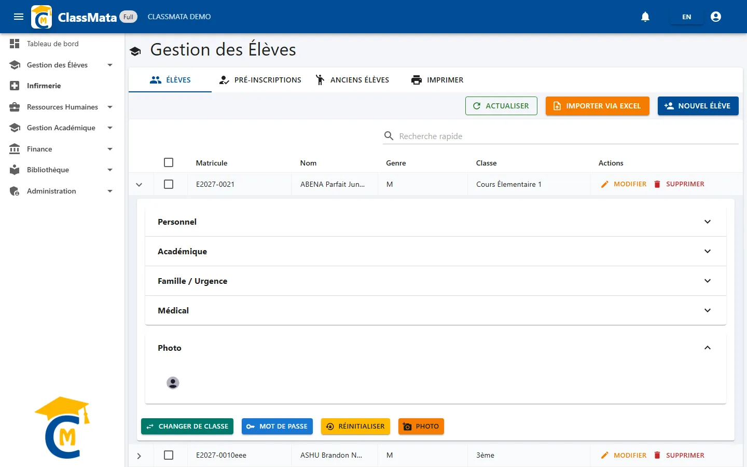Click the Mot de passe button
This screenshot has height=467, width=747.
[277, 427]
